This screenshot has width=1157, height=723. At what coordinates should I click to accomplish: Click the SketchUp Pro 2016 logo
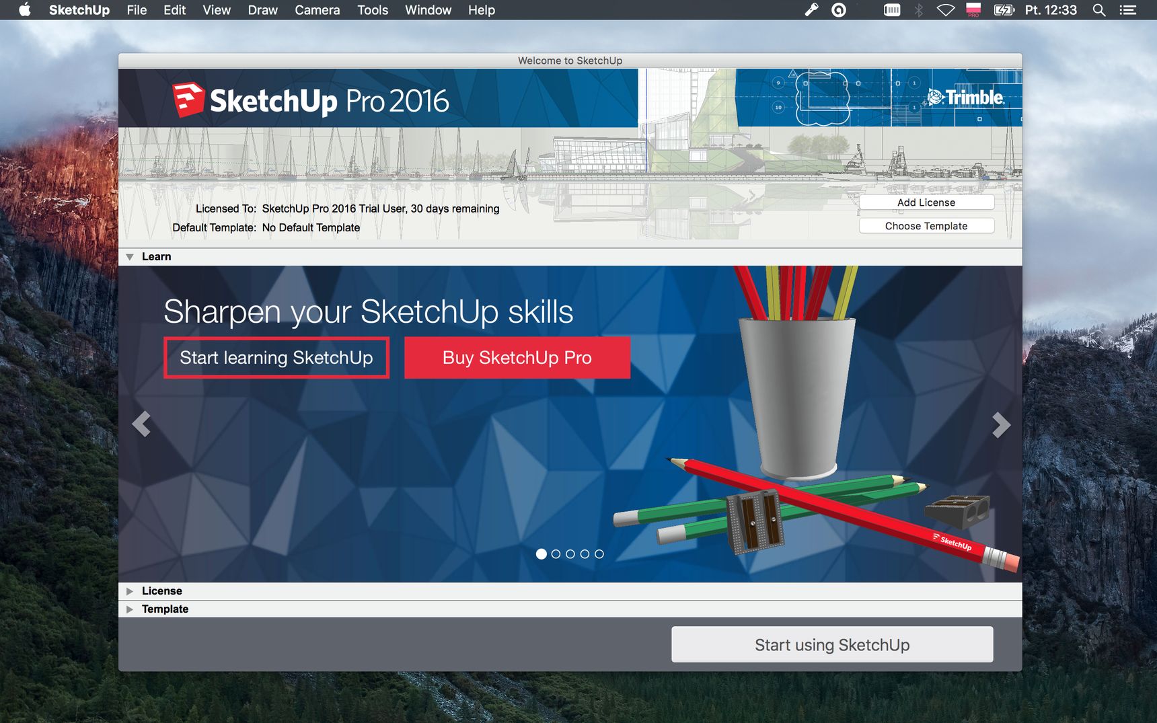tap(310, 100)
